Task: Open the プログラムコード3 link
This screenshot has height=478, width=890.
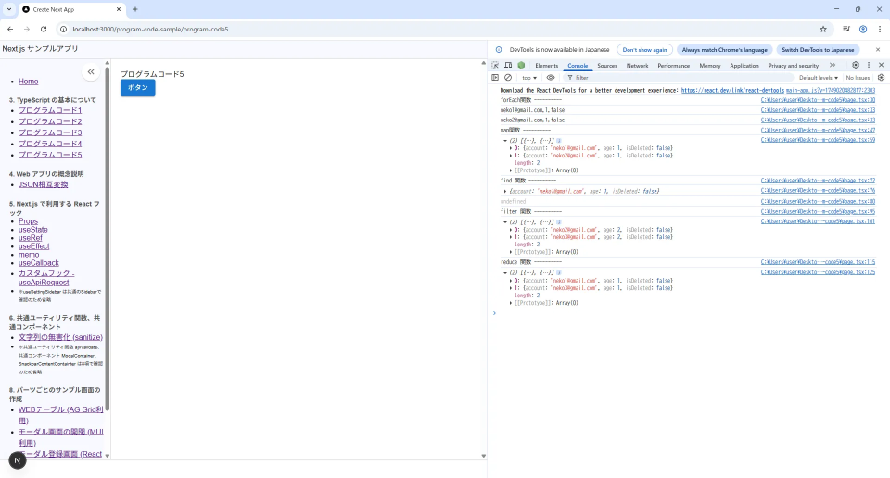Action: point(50,132)
